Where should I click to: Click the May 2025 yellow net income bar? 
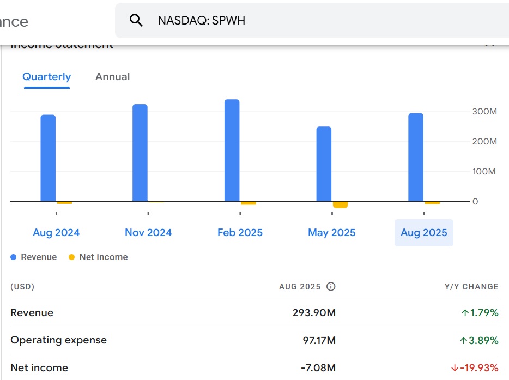click(x=340, y=204)
